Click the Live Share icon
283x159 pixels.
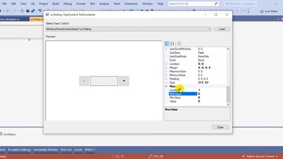coord(262,11)
